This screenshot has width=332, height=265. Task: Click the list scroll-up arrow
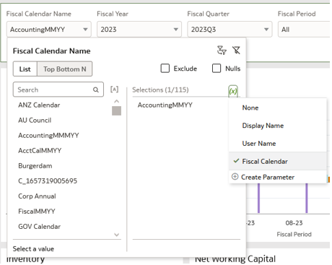click(x=117, y=101)
